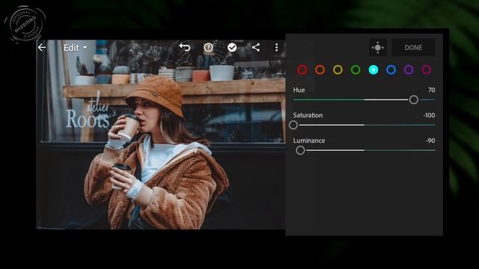Activate the targeted adjustment tool icon
This screenshot has width=479, height=269.
(x=378, y=48)
